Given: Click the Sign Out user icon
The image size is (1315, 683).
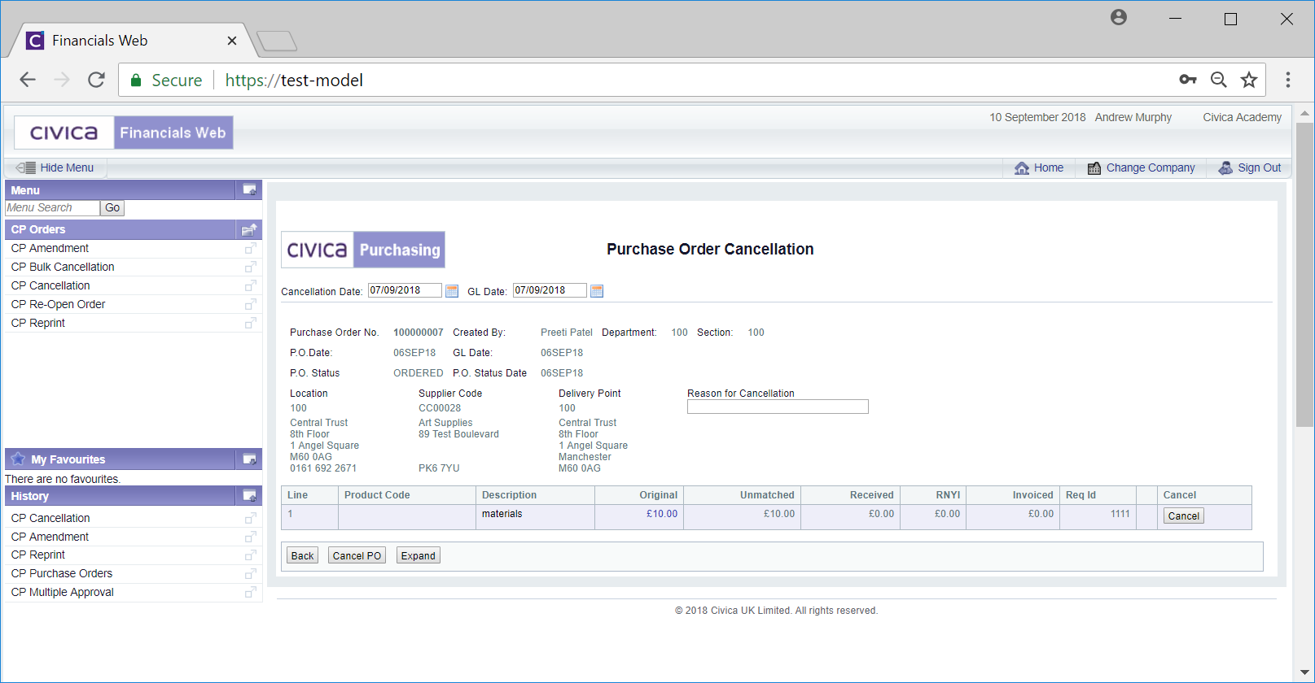Looking at the screenshot, I should point(1225,168).
